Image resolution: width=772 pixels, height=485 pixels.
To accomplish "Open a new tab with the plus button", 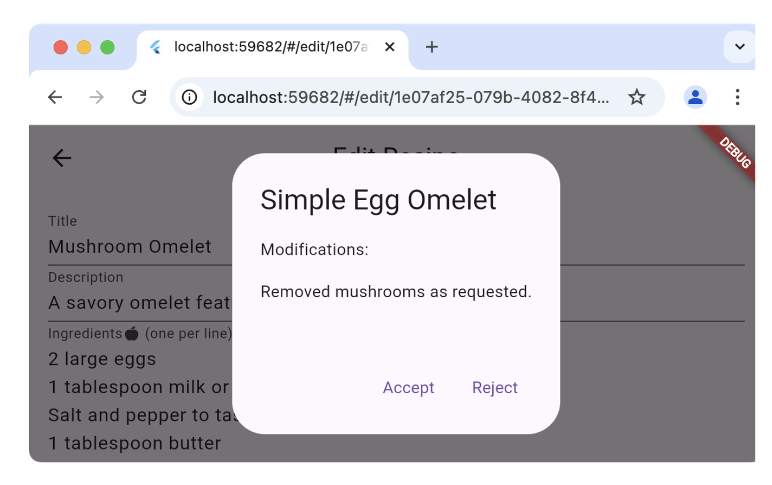I will [x=432, y=47].
